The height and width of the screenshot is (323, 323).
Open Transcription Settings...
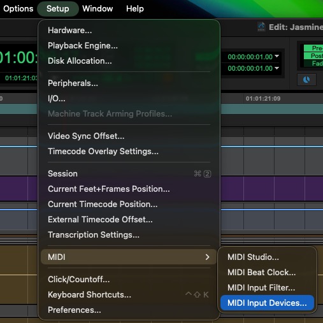point(129,235)
